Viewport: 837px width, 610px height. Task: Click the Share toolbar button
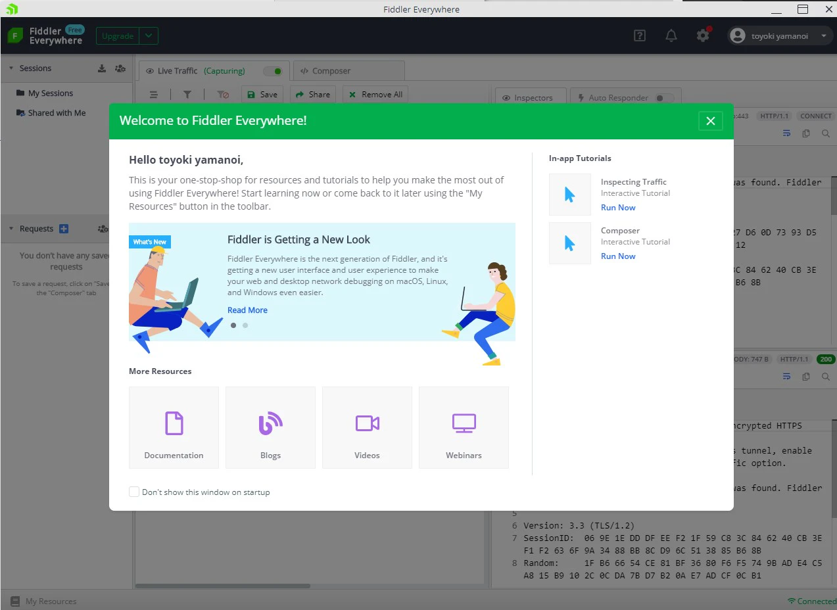pyautogui.click(x=313, y=95)
